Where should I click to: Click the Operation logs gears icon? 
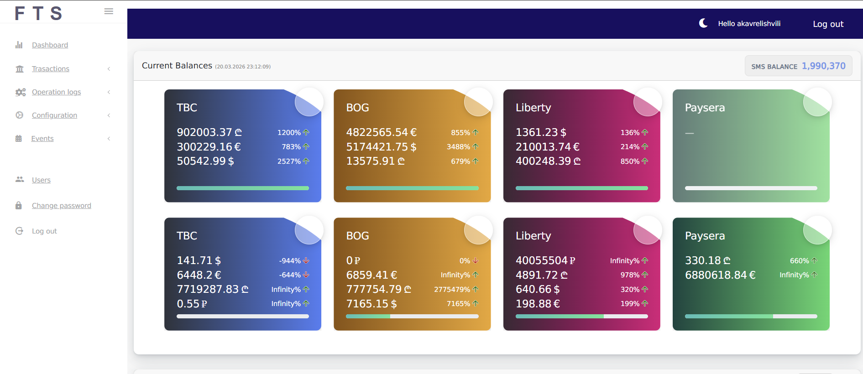tap(20, 92)
